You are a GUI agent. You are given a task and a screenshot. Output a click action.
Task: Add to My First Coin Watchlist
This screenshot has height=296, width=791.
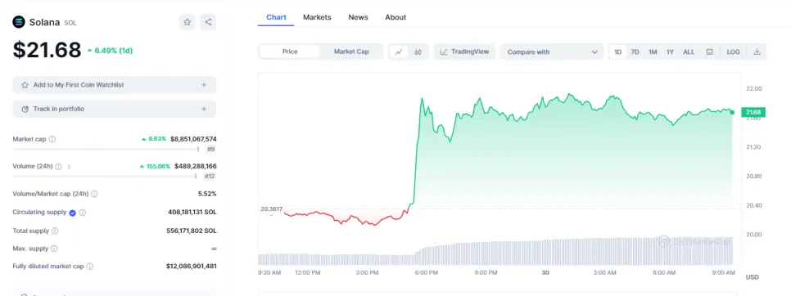[115, 85]
